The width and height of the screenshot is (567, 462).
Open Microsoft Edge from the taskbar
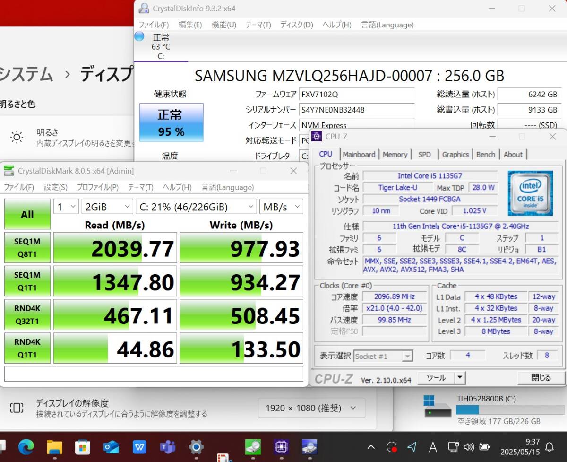(26, 446)
